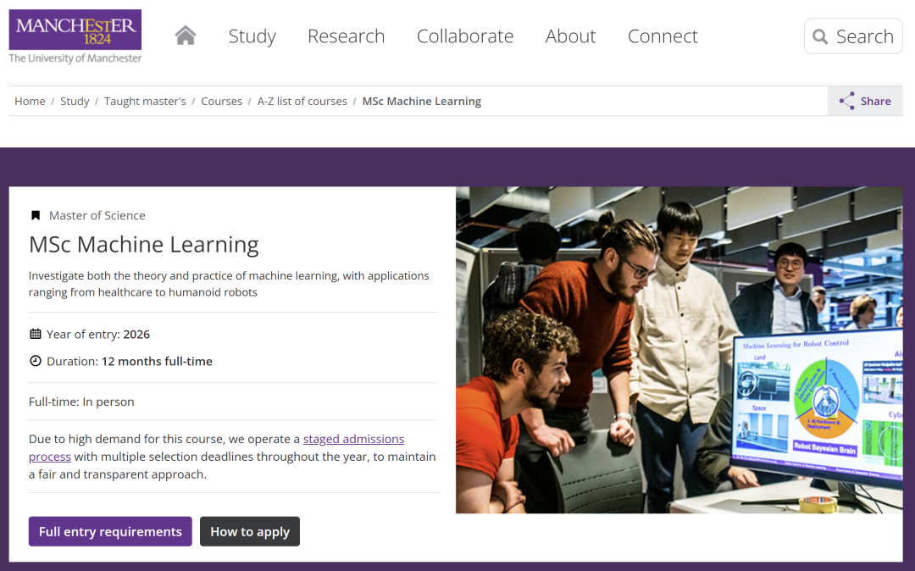Viewport: 915px width, 571px height.
Task: Click the clock icon next to Duration
Action: pyautogui.click(x=36, y=361)
